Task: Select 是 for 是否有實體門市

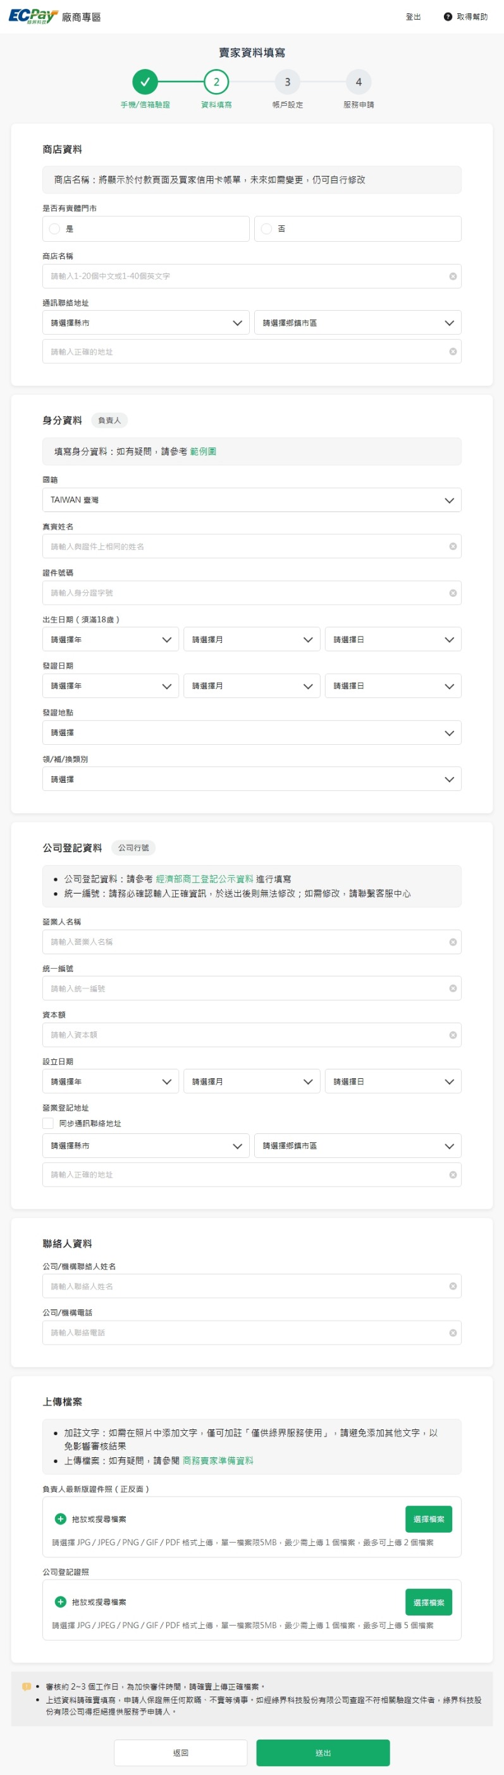Action: click(55, 229)
